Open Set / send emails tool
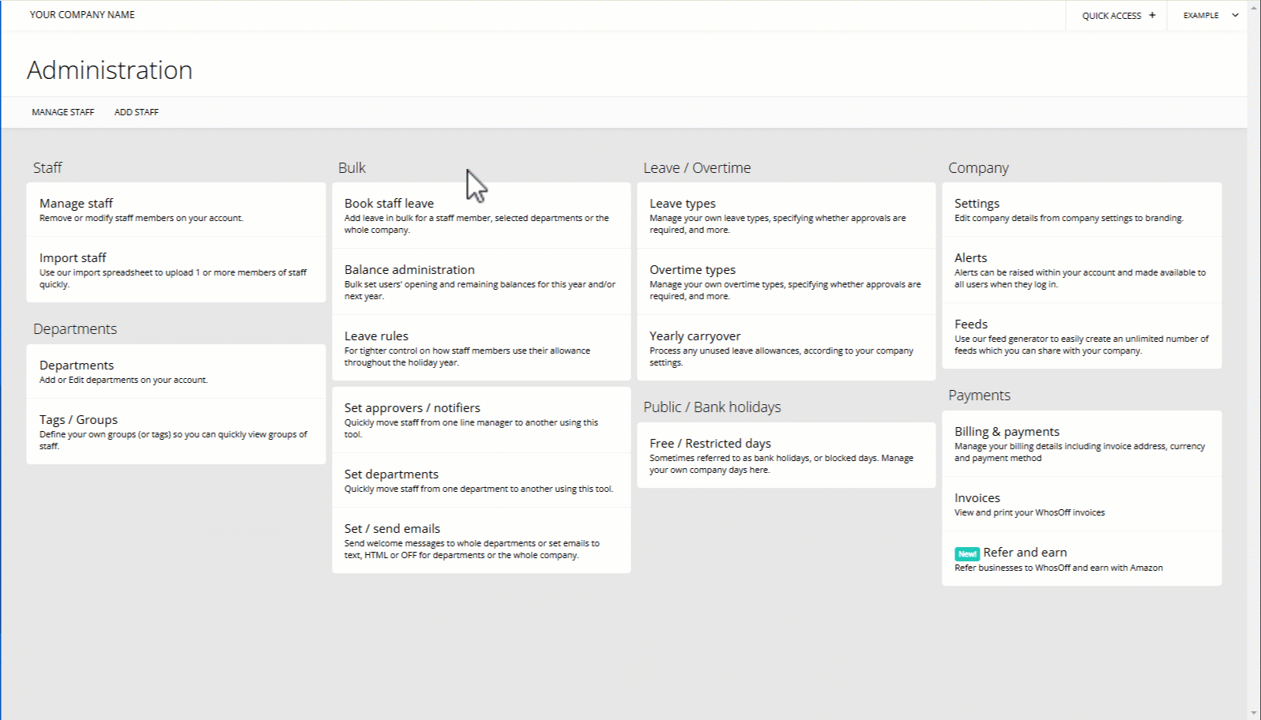 481,540
